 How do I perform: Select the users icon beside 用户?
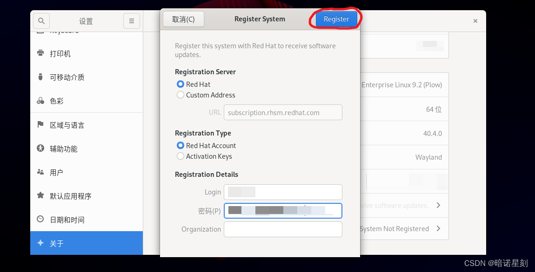(40, 172)
